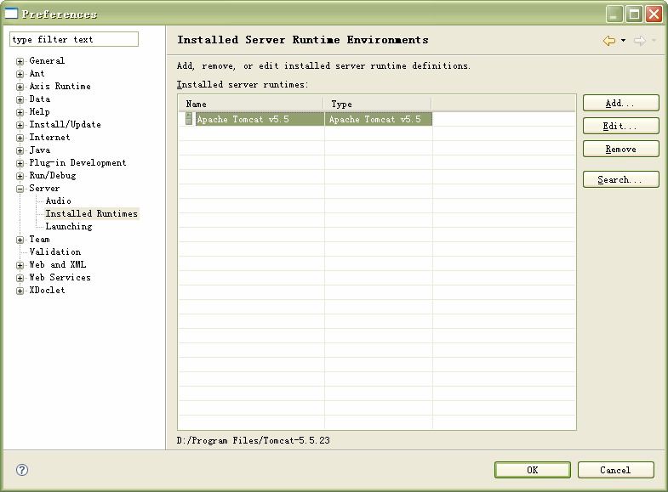Expand the General tree node
This screenshot has width=668, height=492.
20,61
